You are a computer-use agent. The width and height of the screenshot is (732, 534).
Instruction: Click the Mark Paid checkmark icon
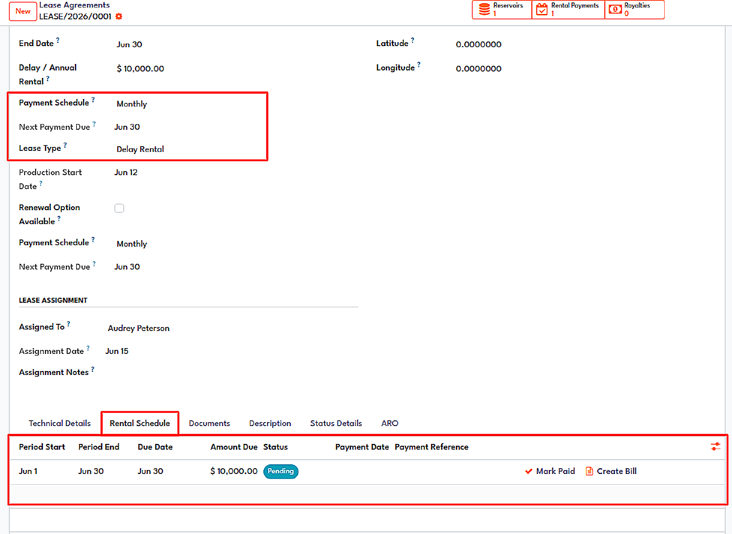[528, 471]
